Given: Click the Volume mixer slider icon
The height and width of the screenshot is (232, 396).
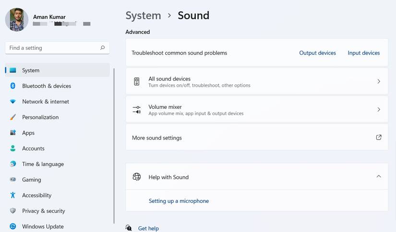Looking at the screenshot, I should (x=137, y=110).
